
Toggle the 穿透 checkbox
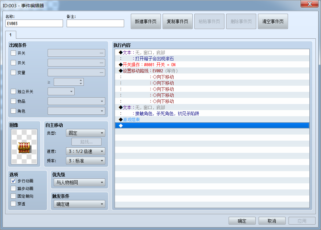[x=13, y=204]
